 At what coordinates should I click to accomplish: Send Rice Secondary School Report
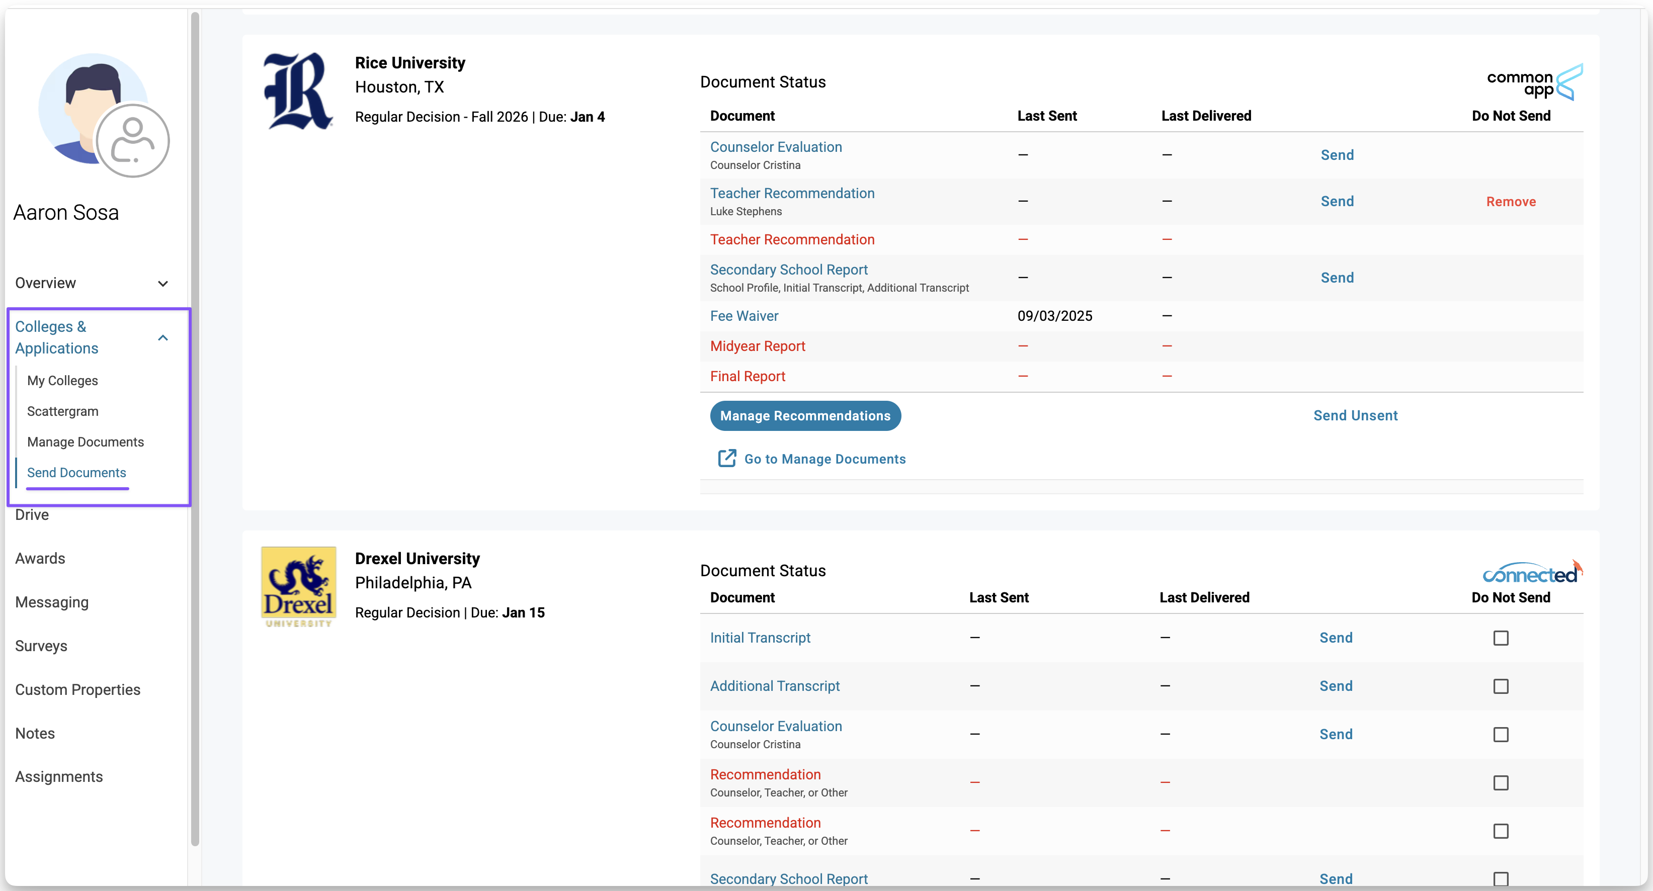click(x=1337, y=277)
